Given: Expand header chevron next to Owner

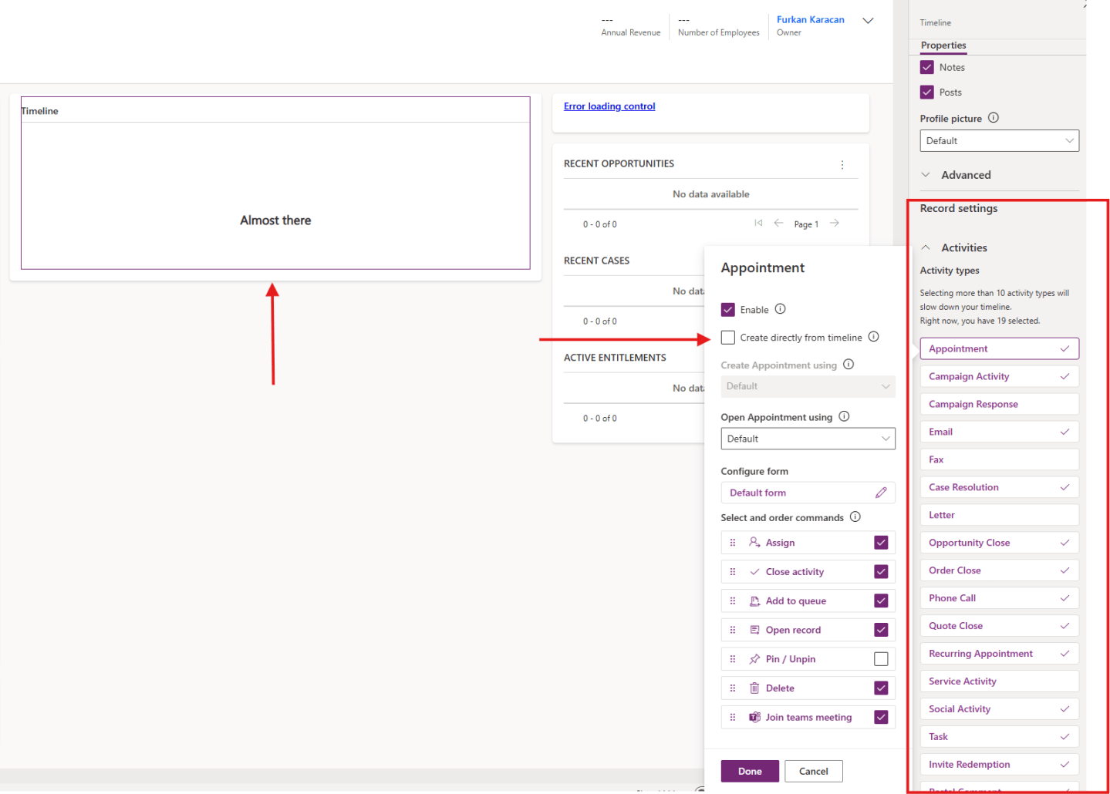Looking at the screenshot, I should 868,21.
